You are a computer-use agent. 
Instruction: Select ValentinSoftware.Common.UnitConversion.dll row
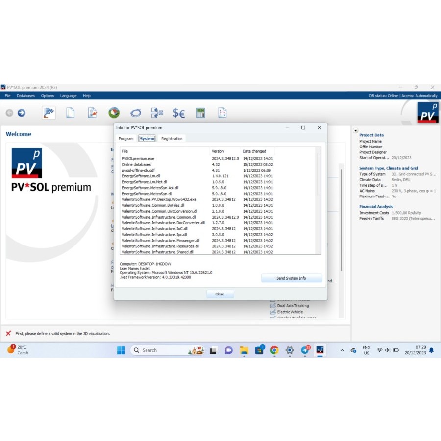tap(197, 211)
